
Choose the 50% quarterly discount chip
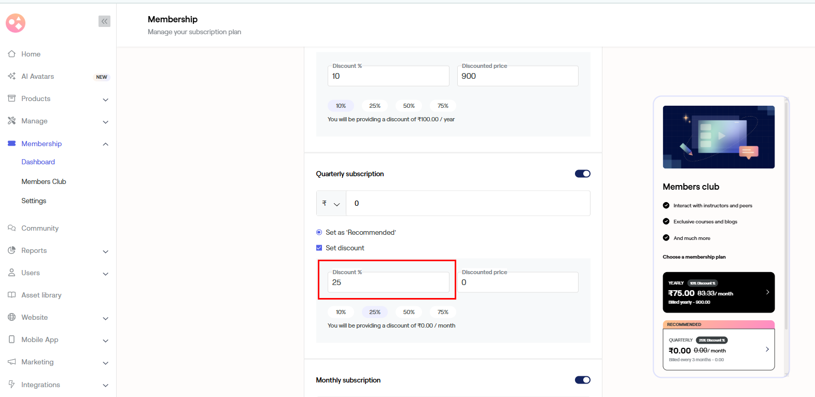pyautogui.click(x=409, y=312)
